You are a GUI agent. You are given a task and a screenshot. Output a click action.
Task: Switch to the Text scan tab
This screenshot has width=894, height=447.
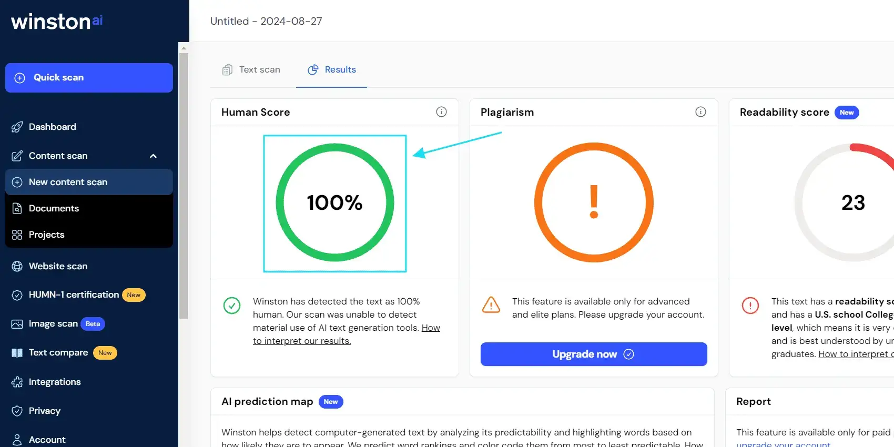coord(251,70)
